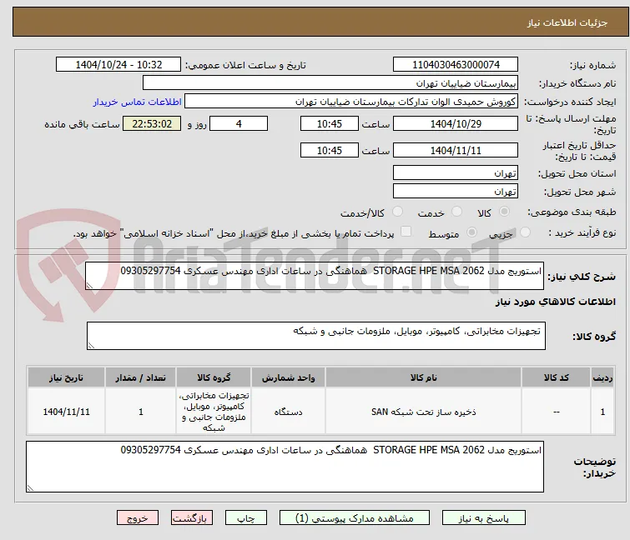This screenshot has width=630, height=540.
Task: Click price validity time 10:45 field
Action: pos(329,150)
